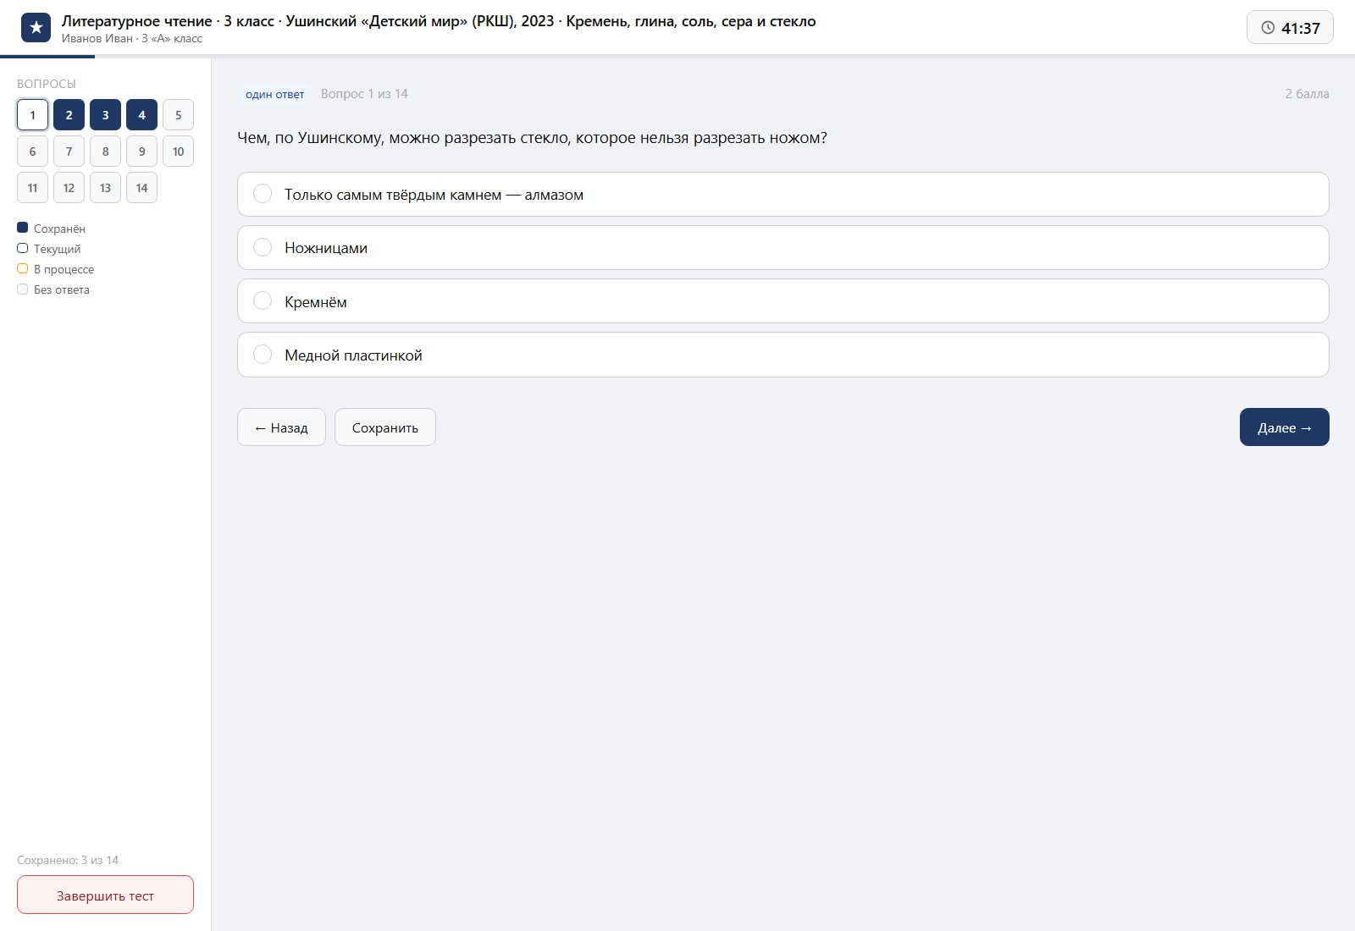Click 'В процессе' legend entry

coord(56,269)
